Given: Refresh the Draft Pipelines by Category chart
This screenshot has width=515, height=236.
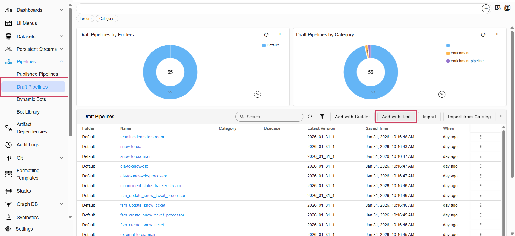Looking at the screenshot, I should (483, 35).
